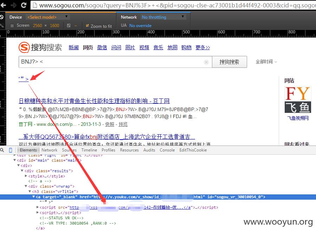
Task: Open the 地图 map link
Action: (172, 47)
